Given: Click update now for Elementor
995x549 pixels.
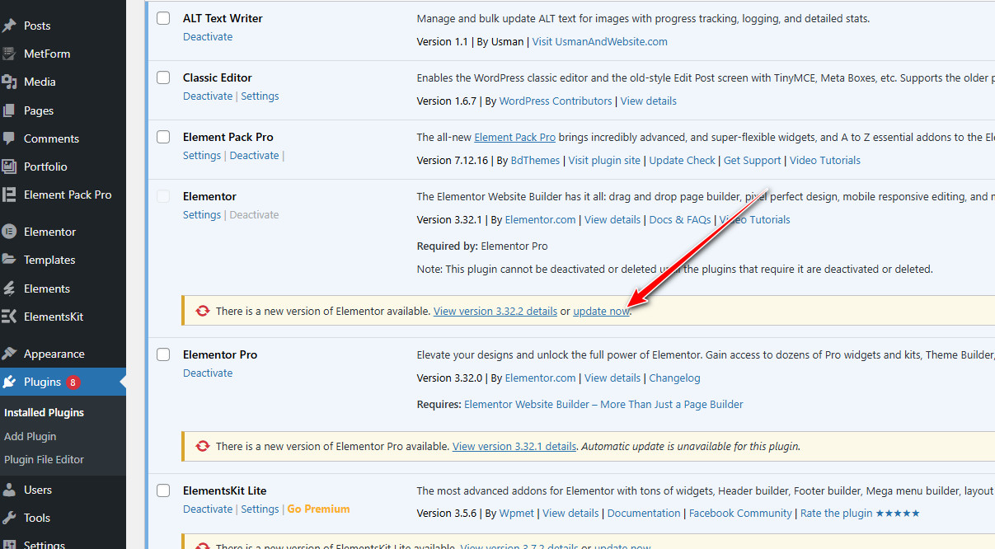Looking at the screenshot, I should (601, 311).
